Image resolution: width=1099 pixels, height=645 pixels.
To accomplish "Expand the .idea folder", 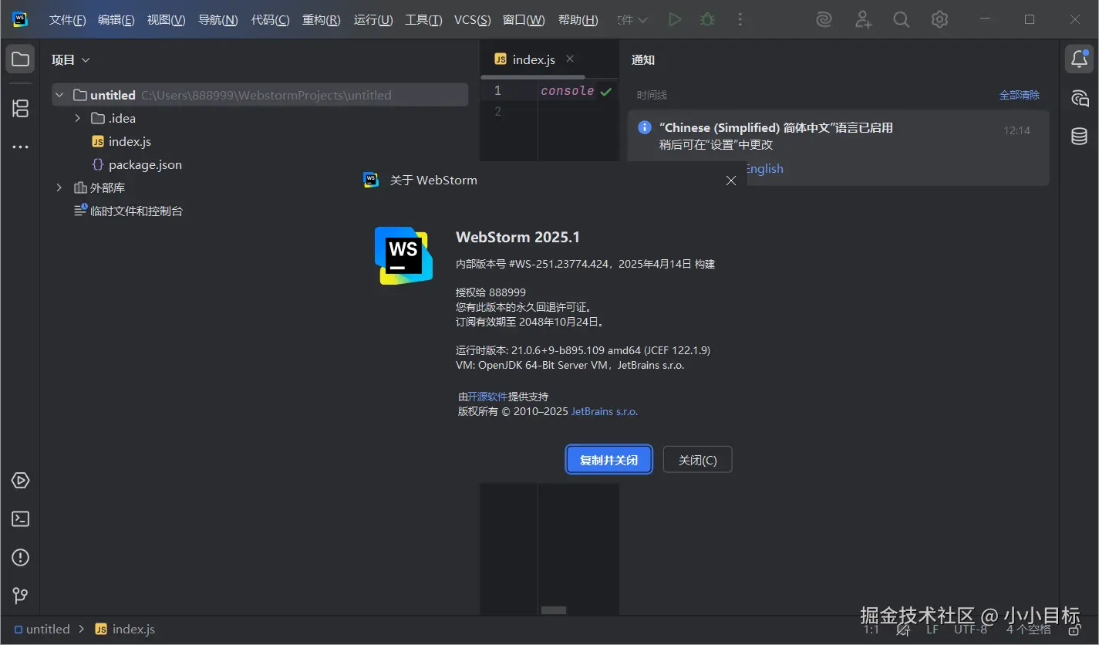I will (x=77, y=118).
